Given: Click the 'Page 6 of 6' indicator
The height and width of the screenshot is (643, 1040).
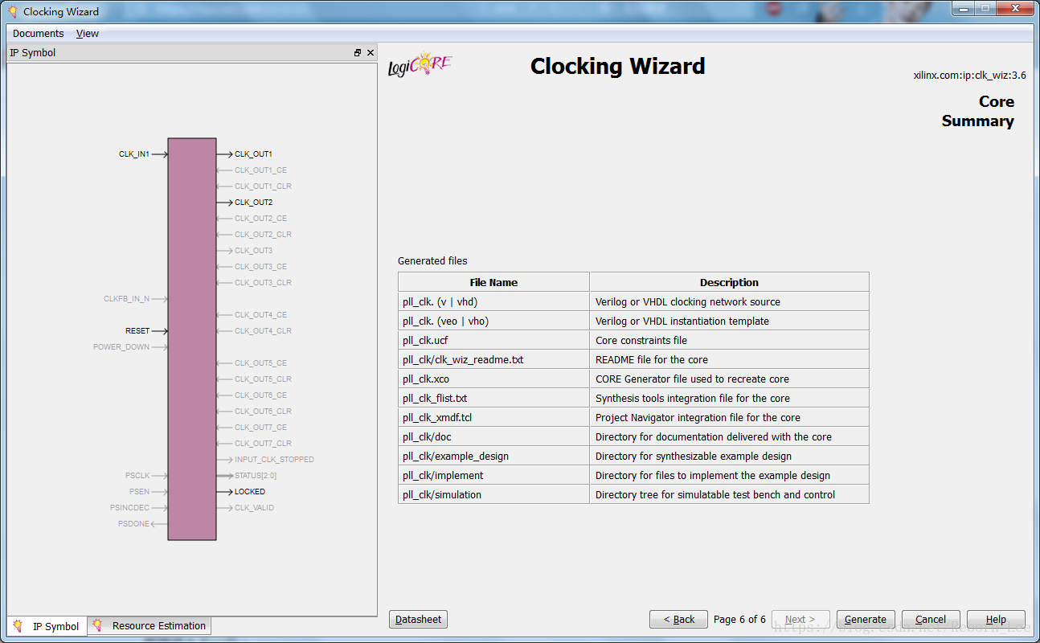Looking at the screenshot, I should [739, 619].
